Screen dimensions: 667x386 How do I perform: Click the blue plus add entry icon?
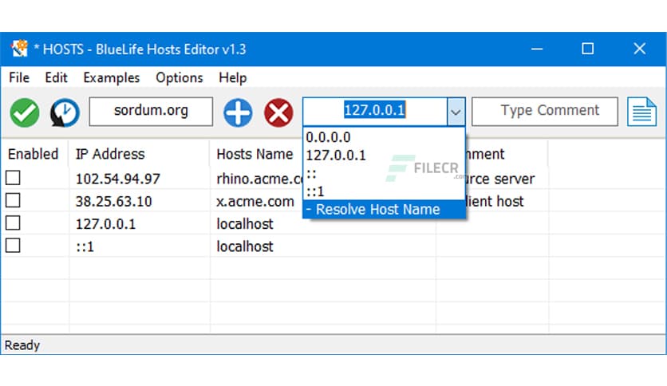pyautogui.click(x=238, y=112)
